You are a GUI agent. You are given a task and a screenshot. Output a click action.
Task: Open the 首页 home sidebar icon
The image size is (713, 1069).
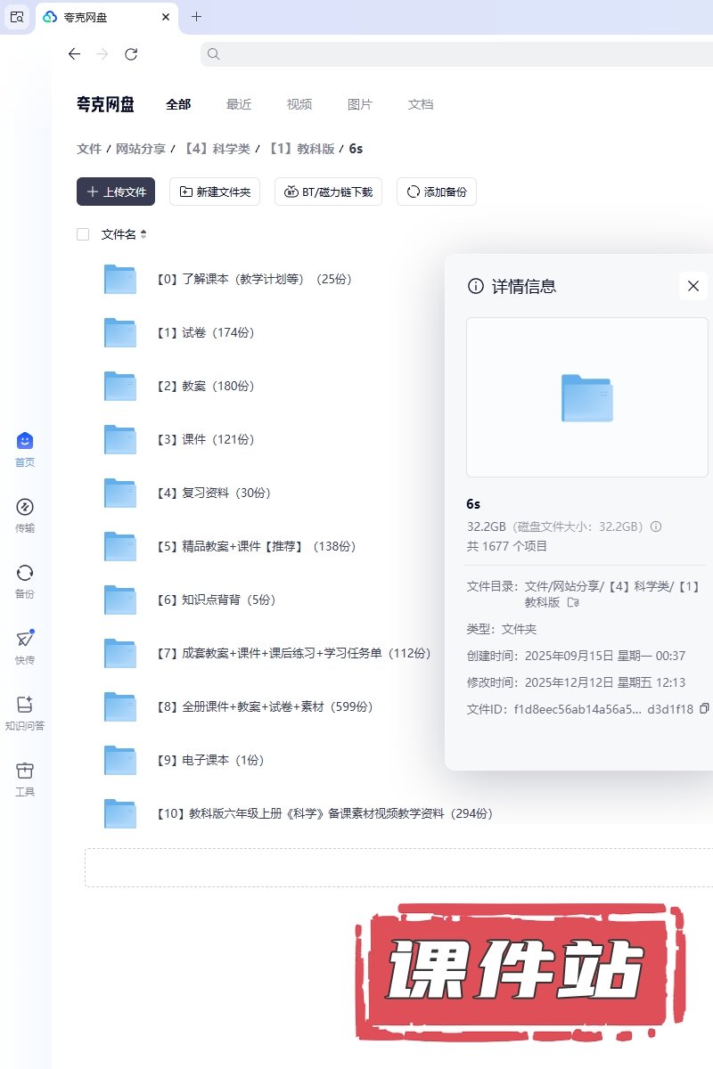[x=25, y=441]
